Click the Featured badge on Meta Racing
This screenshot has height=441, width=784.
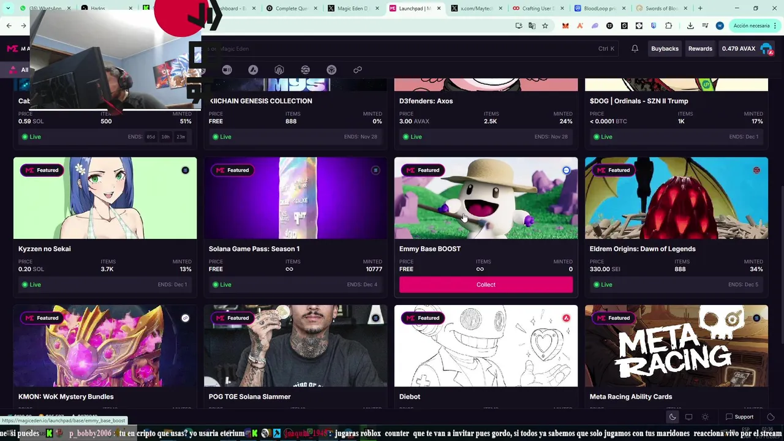(x=613, y=318)
